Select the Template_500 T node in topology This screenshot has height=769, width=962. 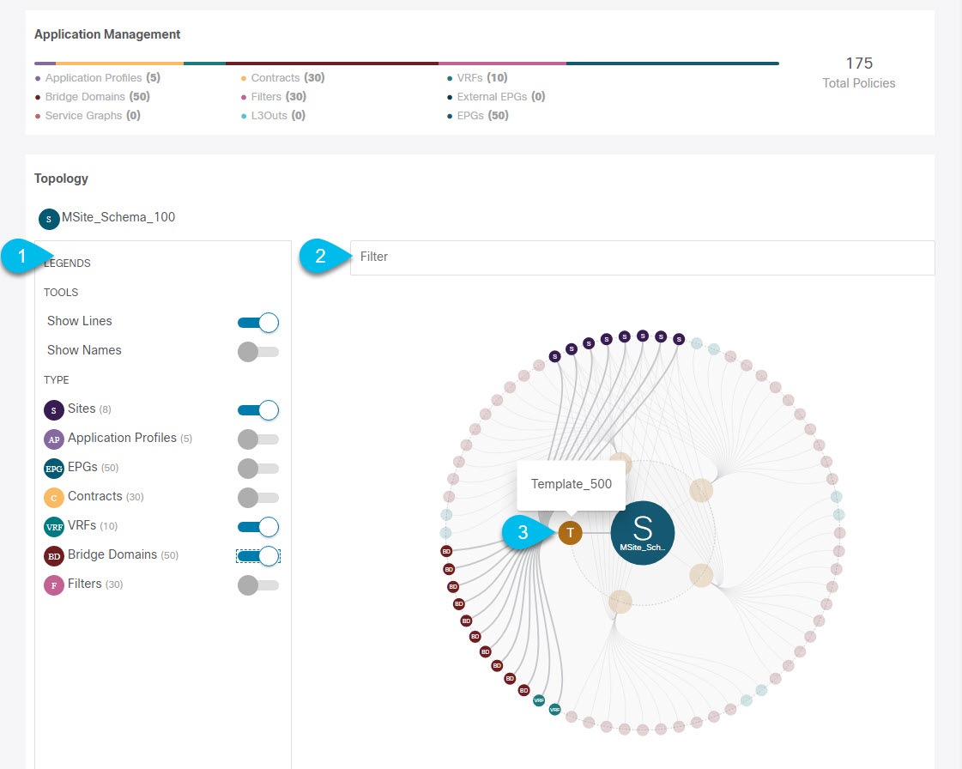570,533
